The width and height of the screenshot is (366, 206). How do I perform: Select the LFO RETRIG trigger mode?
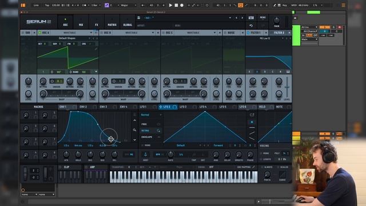150,130
